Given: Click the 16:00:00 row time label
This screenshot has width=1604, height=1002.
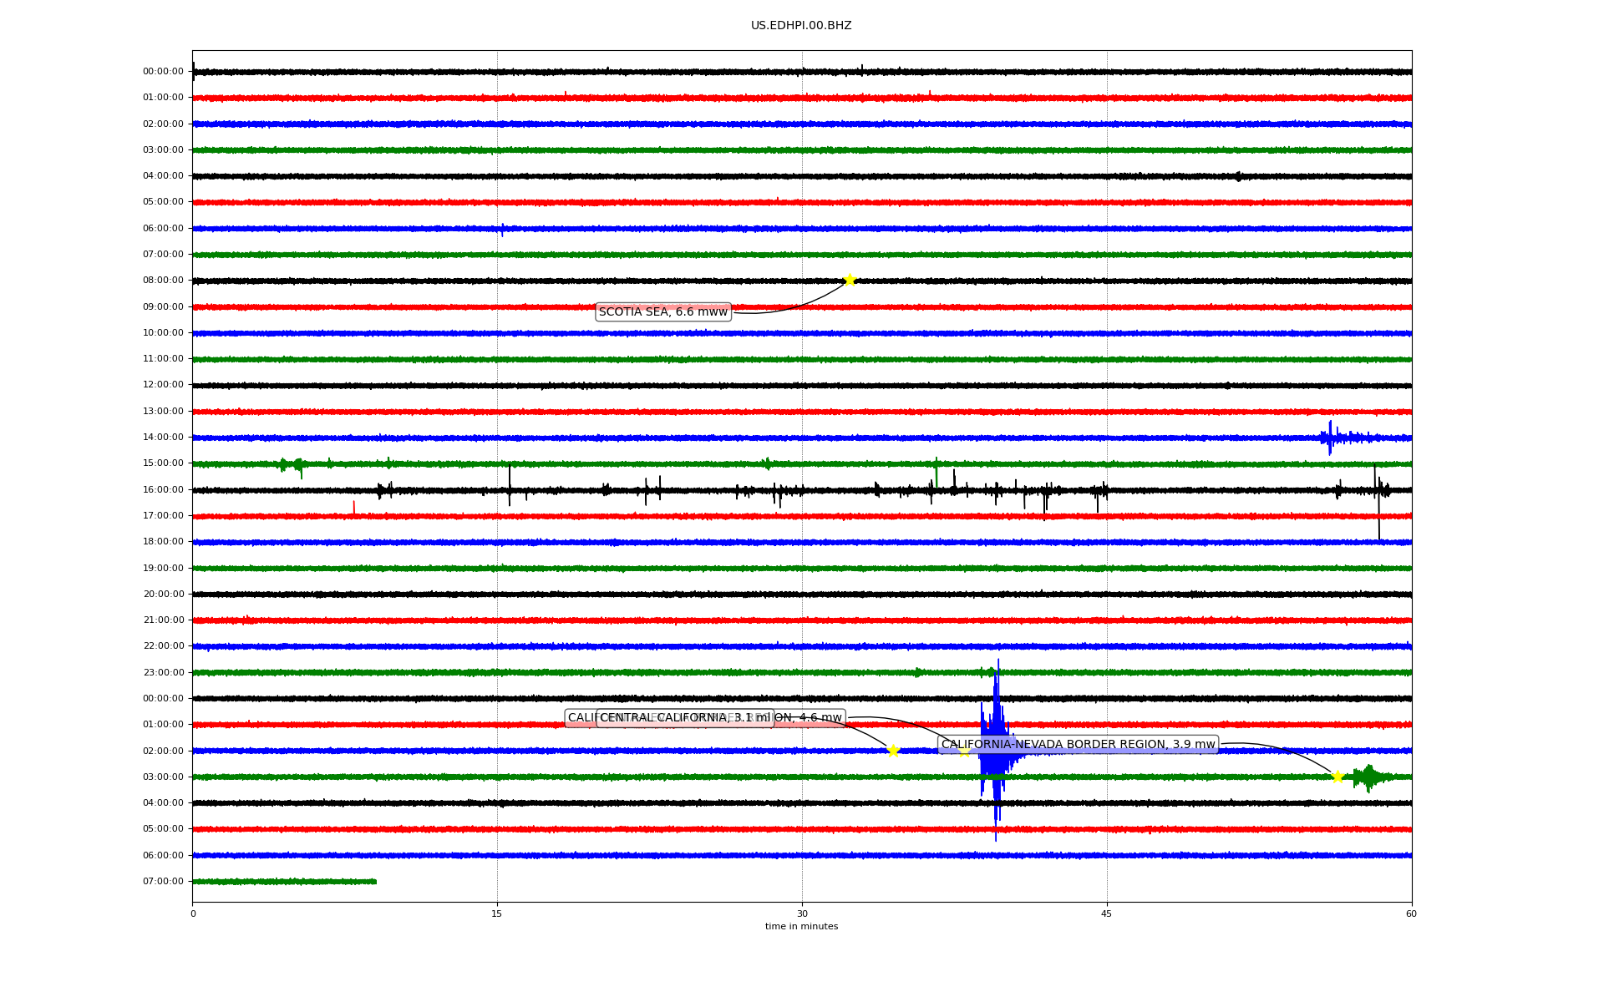Looking at the screenshot, I should (163, 490).
